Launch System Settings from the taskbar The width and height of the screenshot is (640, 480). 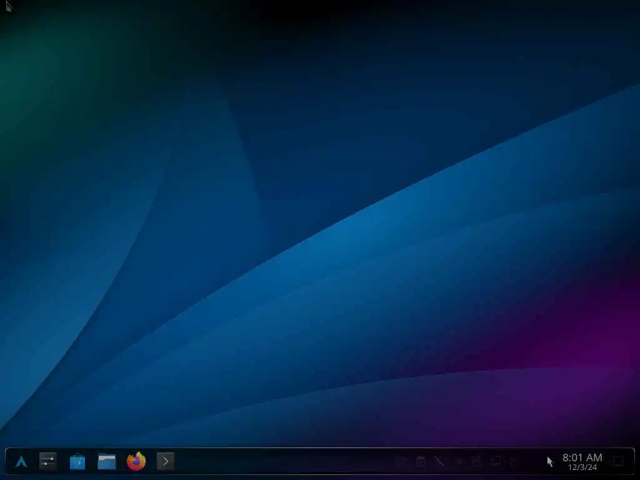point(47,461)
